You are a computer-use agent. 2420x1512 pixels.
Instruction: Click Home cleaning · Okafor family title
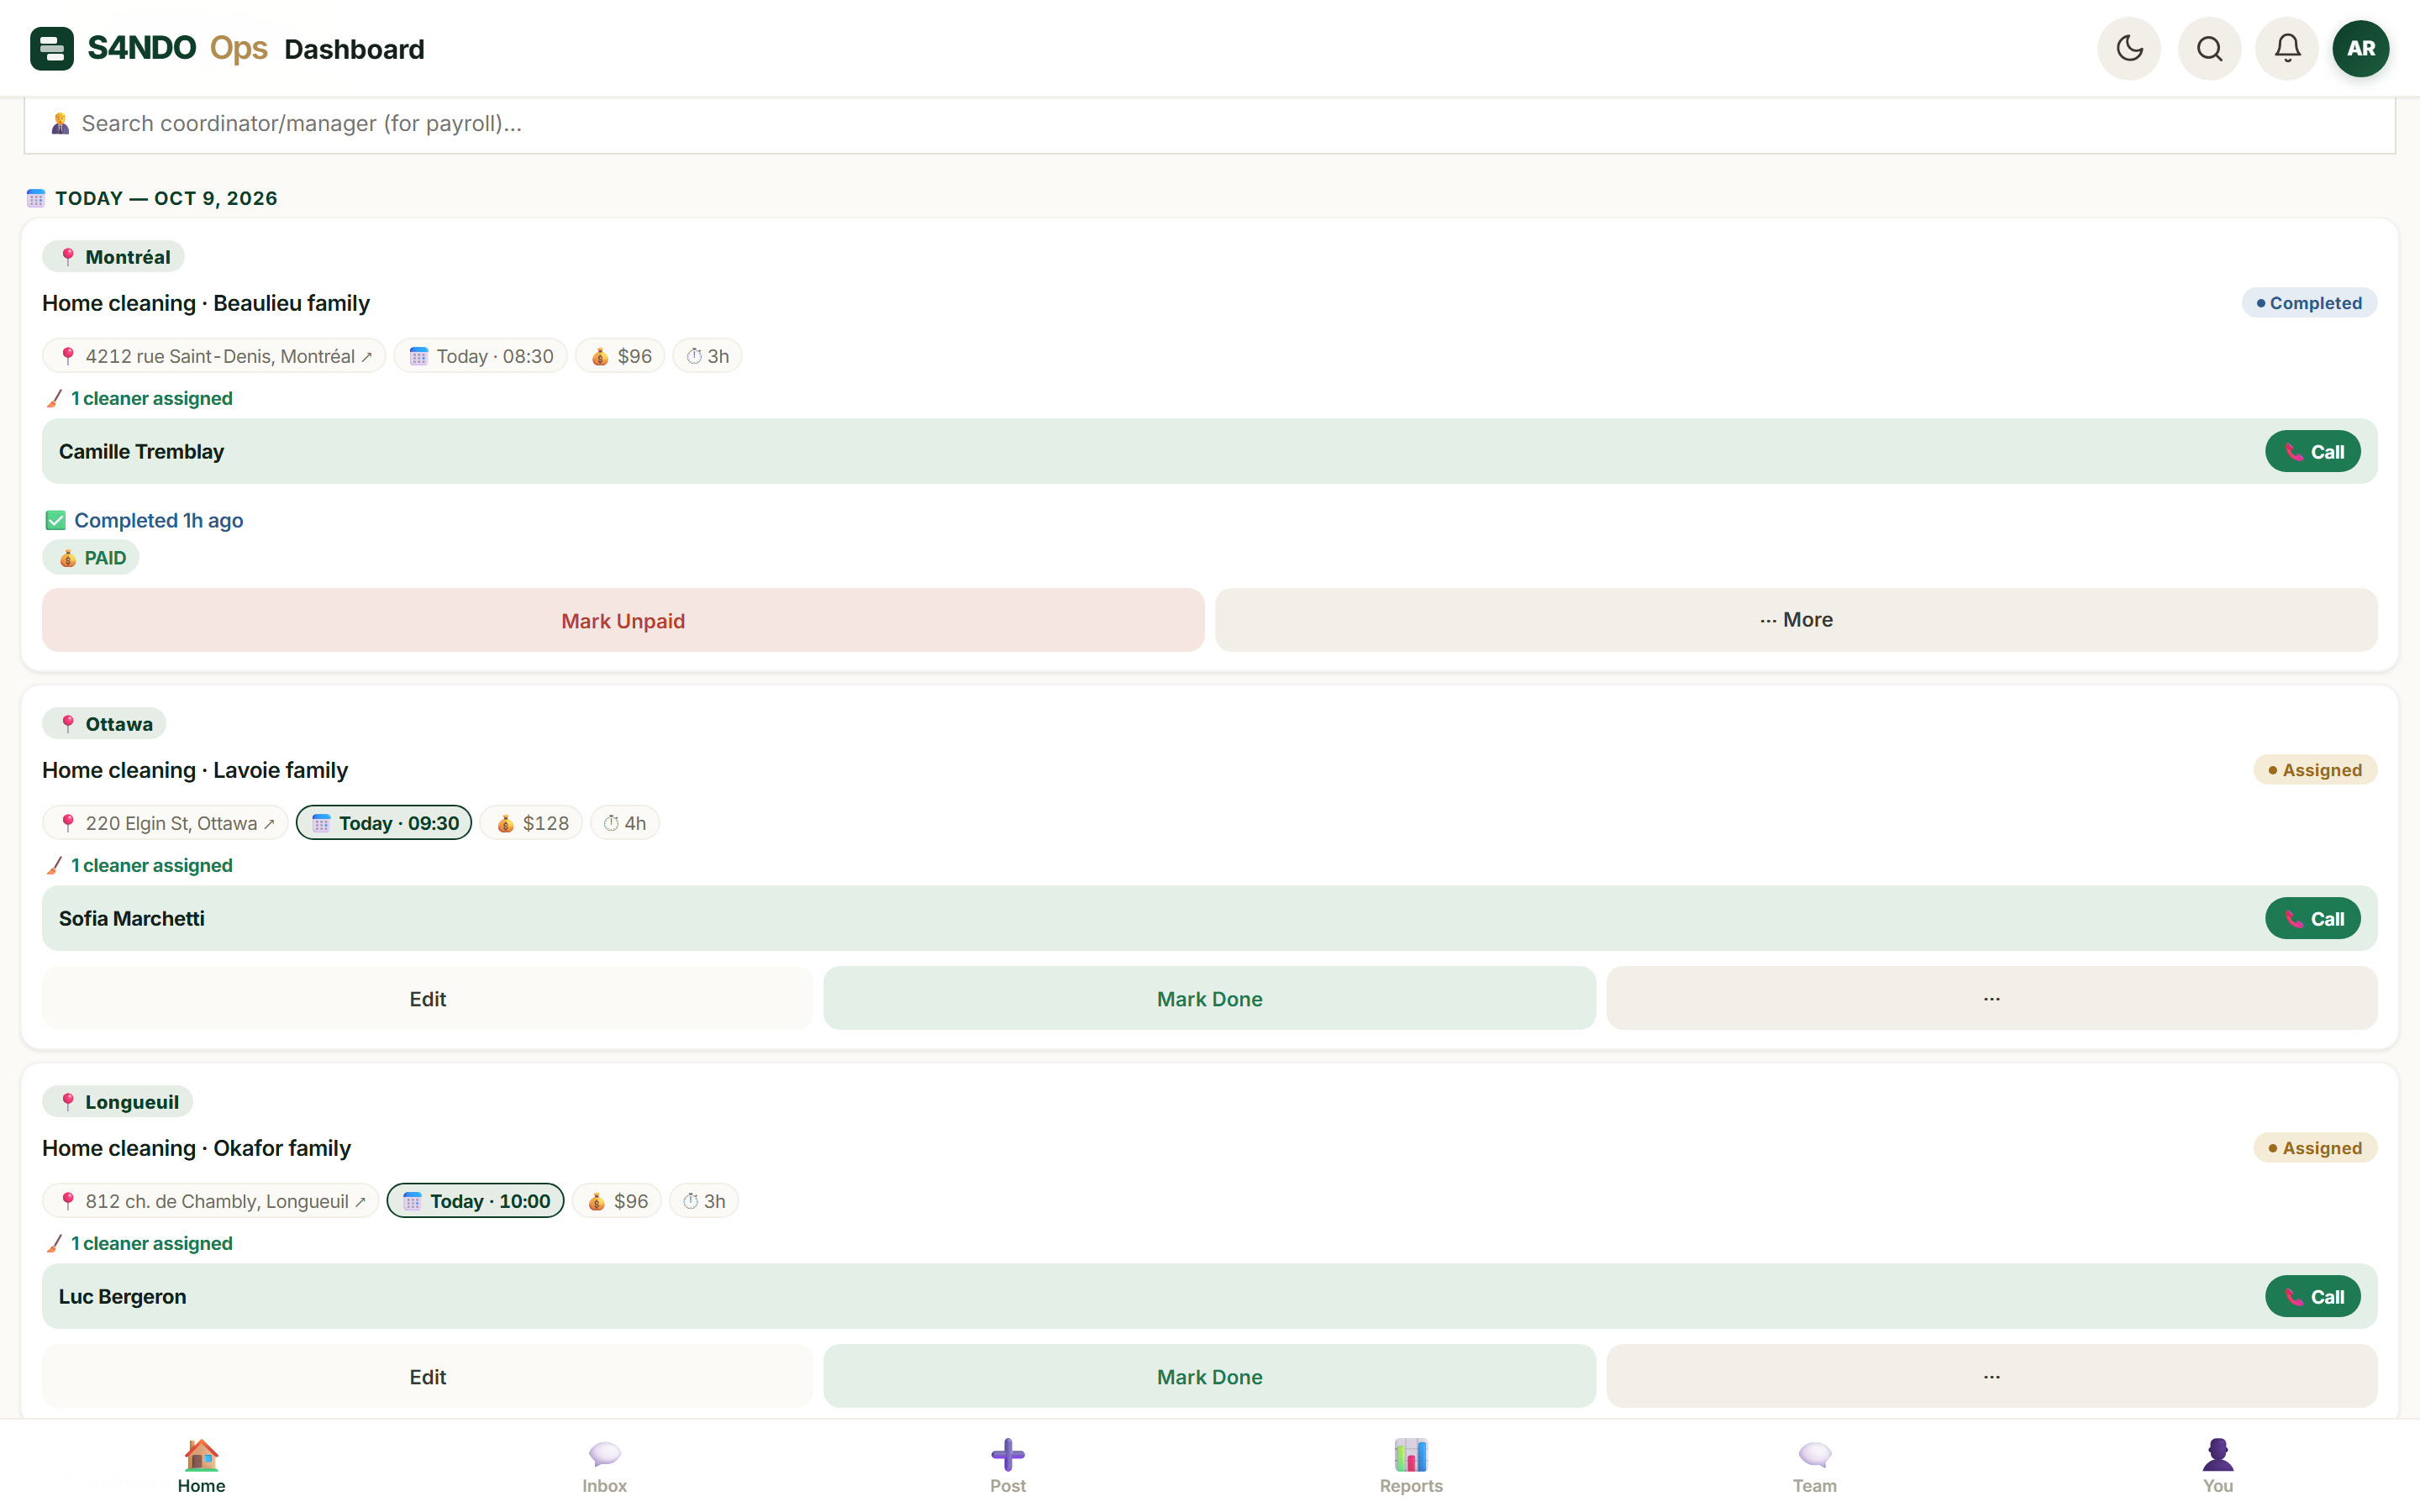point(196,1148)
